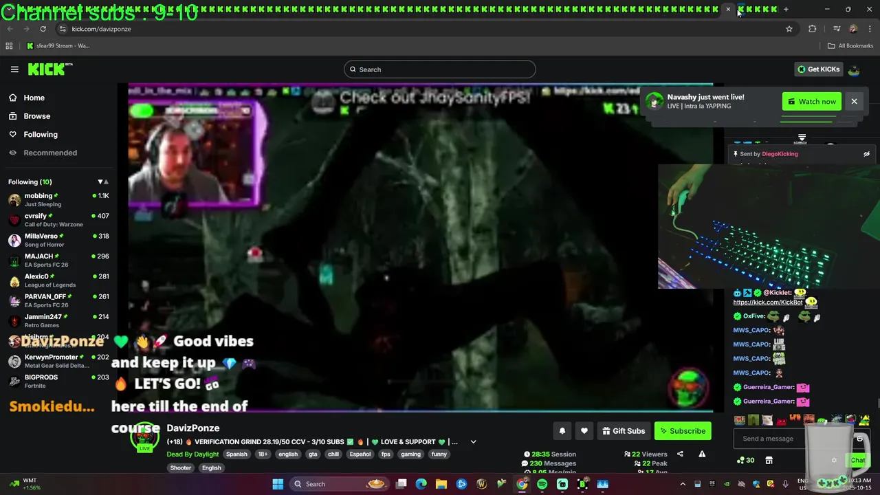
Task: Click the KICK logo
Action: click(50, 69)
